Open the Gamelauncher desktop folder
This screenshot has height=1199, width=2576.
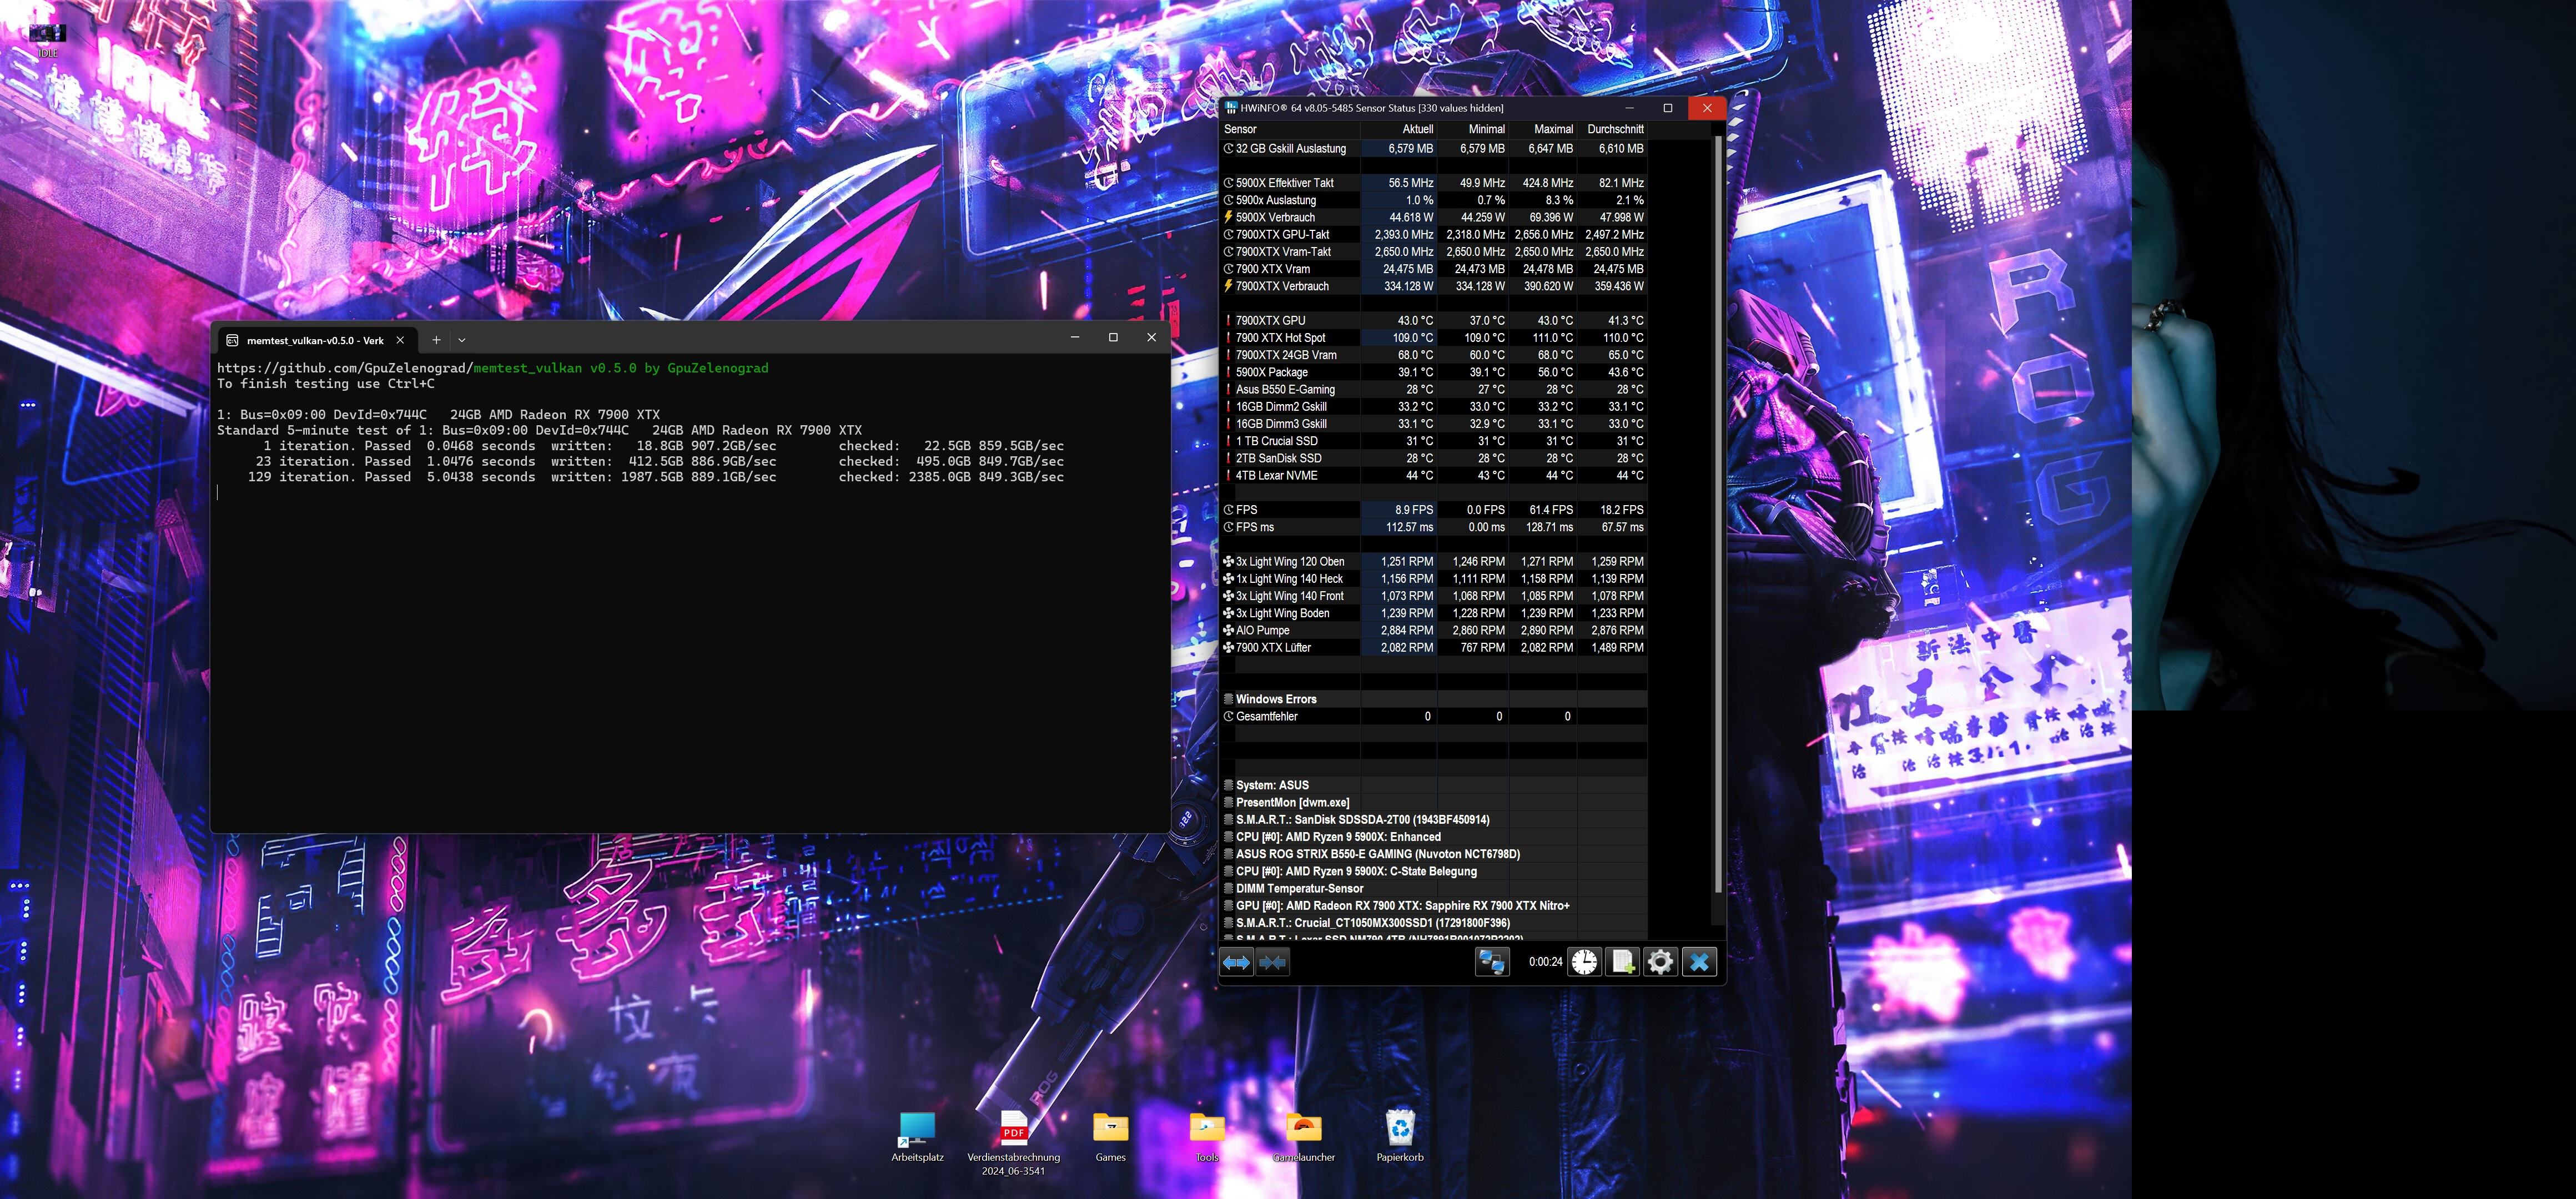point(1303,1135)
